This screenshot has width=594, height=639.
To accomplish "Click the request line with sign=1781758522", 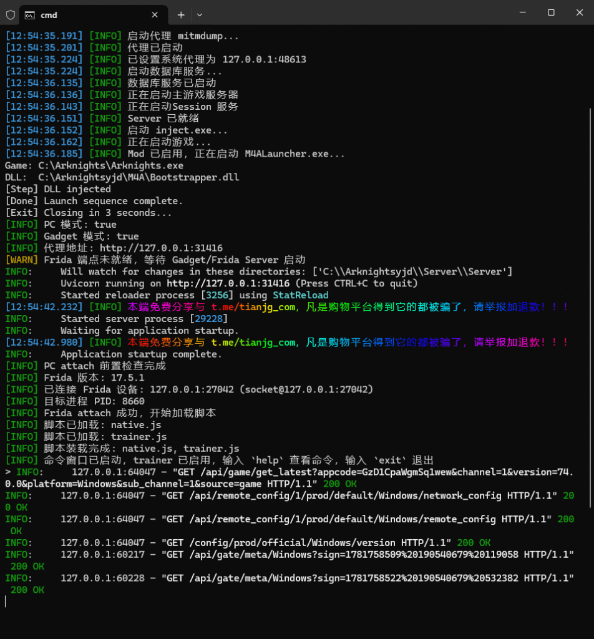I will click(290, 584).
